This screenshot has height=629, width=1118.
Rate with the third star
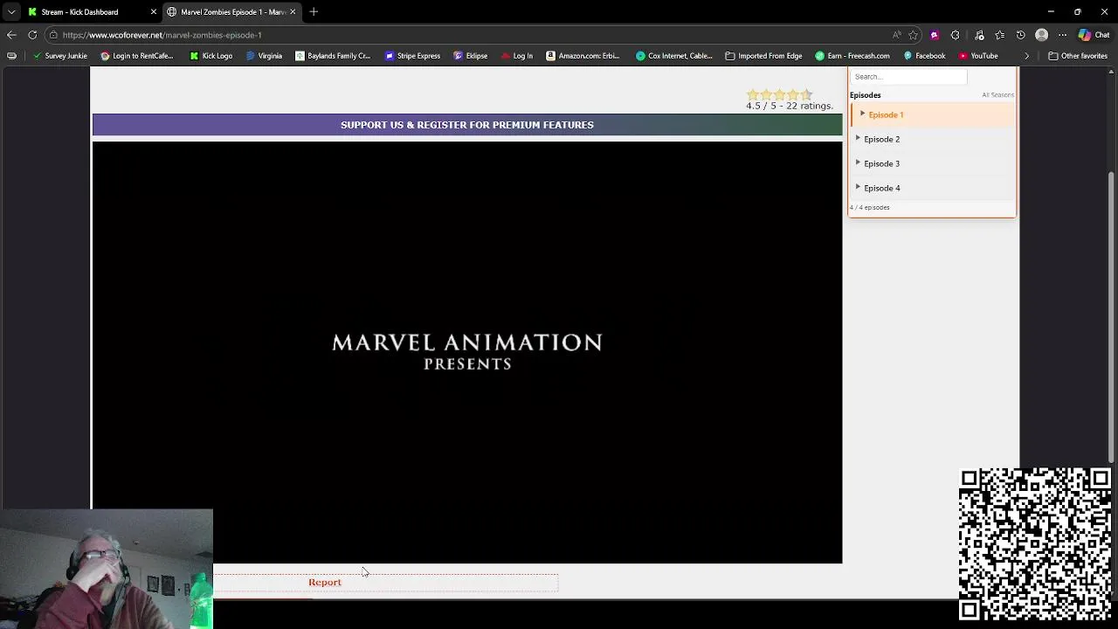click(779, 94)
